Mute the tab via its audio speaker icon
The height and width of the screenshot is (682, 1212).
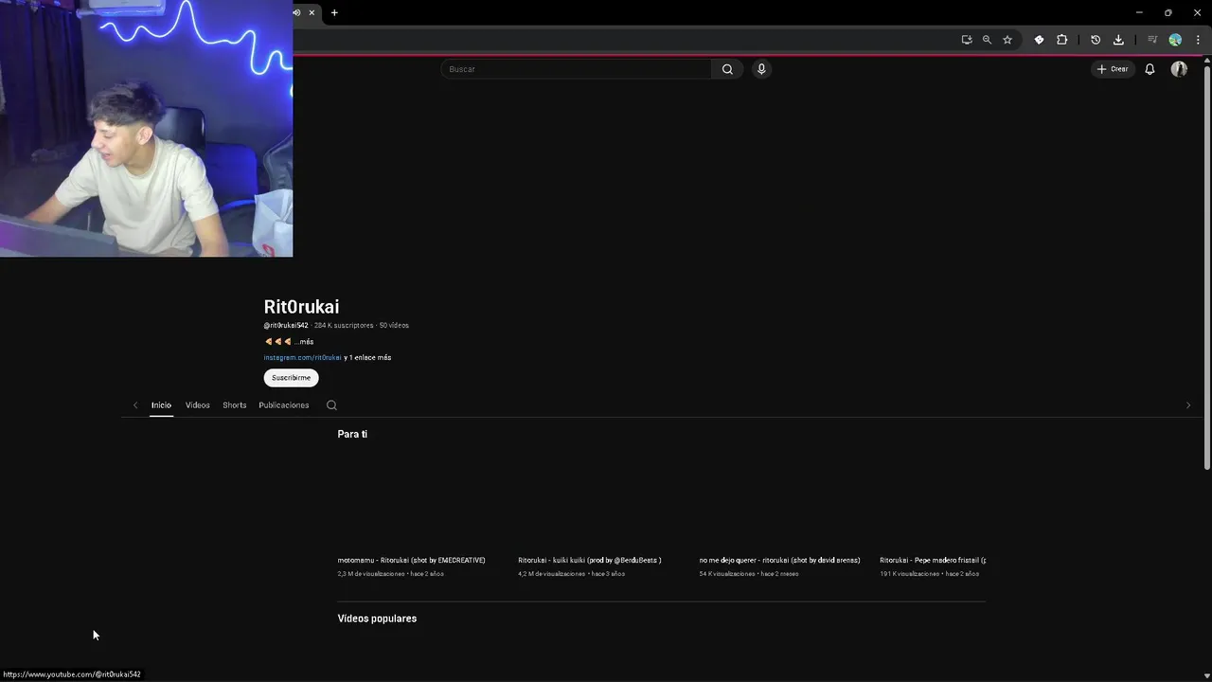point(296,12)
